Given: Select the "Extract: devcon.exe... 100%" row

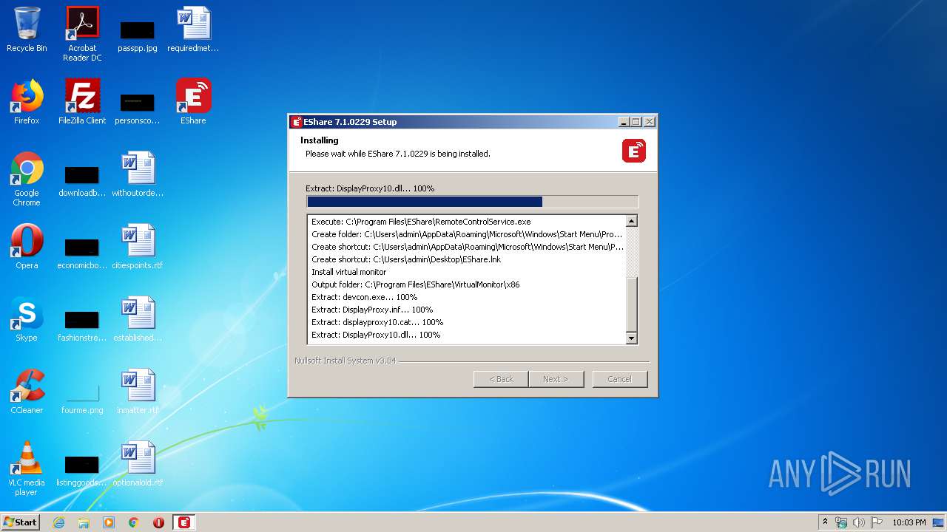Looking at the screenshot, I should (466, 297).
